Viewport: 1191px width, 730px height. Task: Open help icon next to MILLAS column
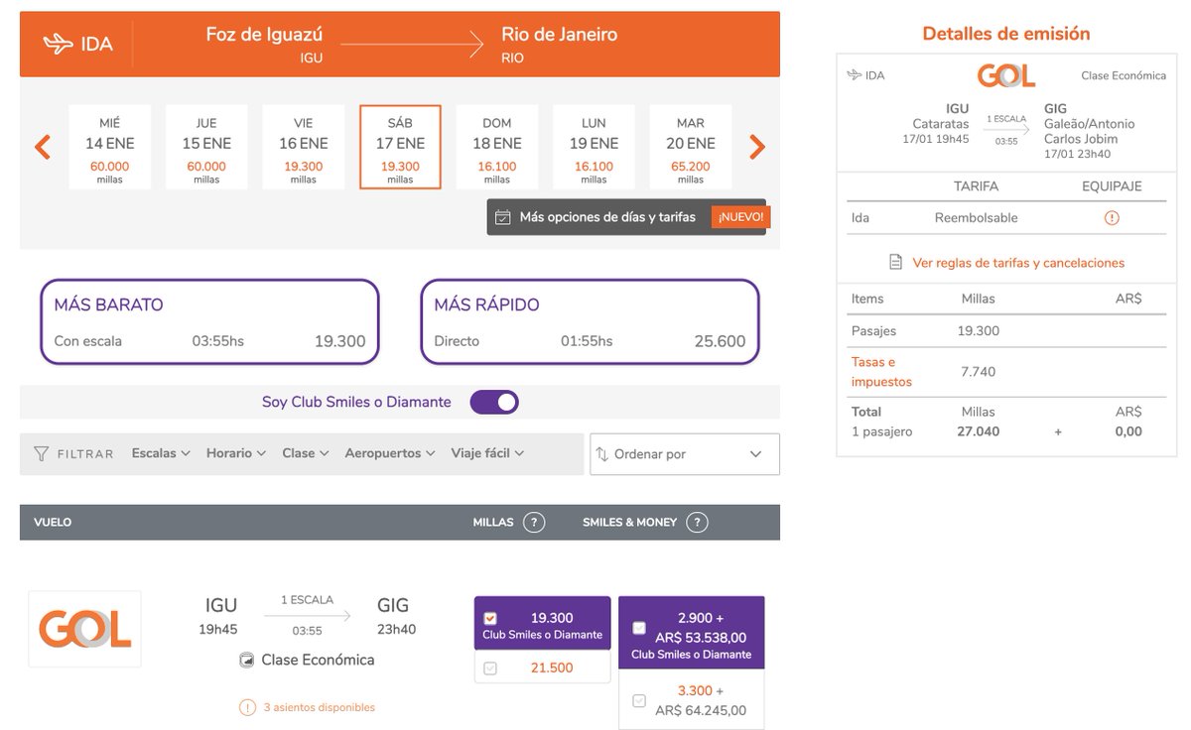tap(534, 522)
